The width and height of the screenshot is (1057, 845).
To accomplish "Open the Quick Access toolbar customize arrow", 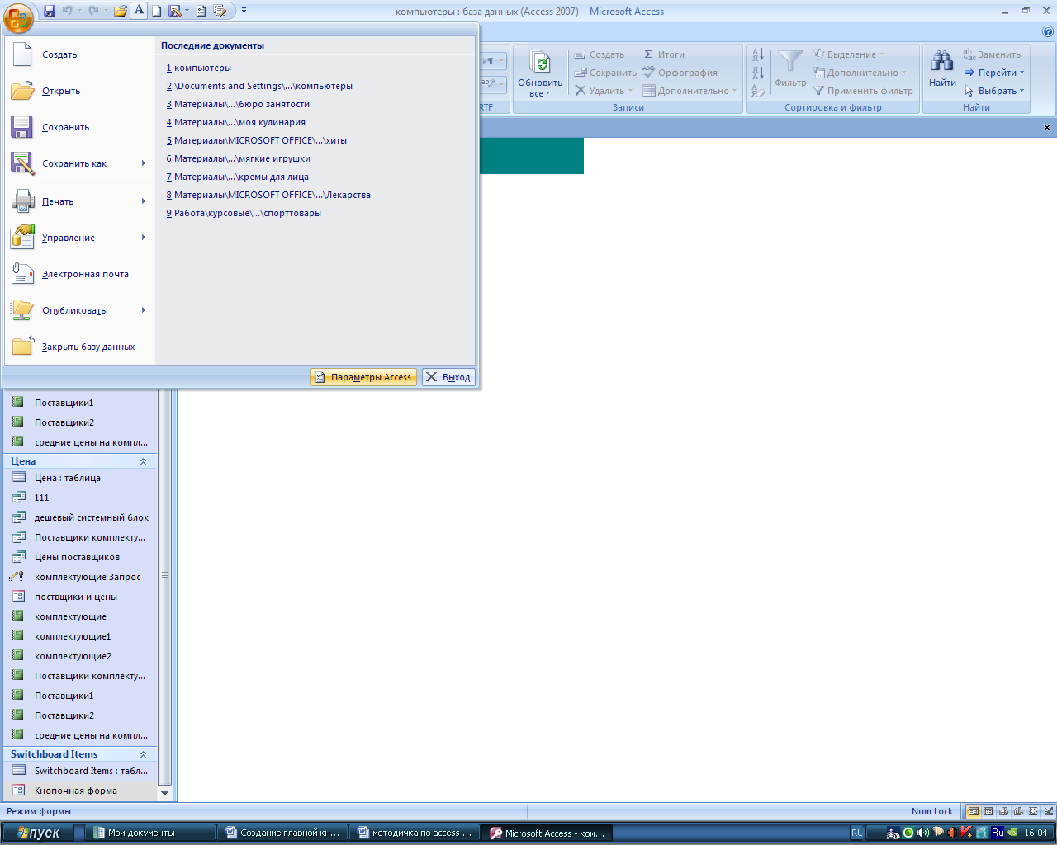I will 244,11.
